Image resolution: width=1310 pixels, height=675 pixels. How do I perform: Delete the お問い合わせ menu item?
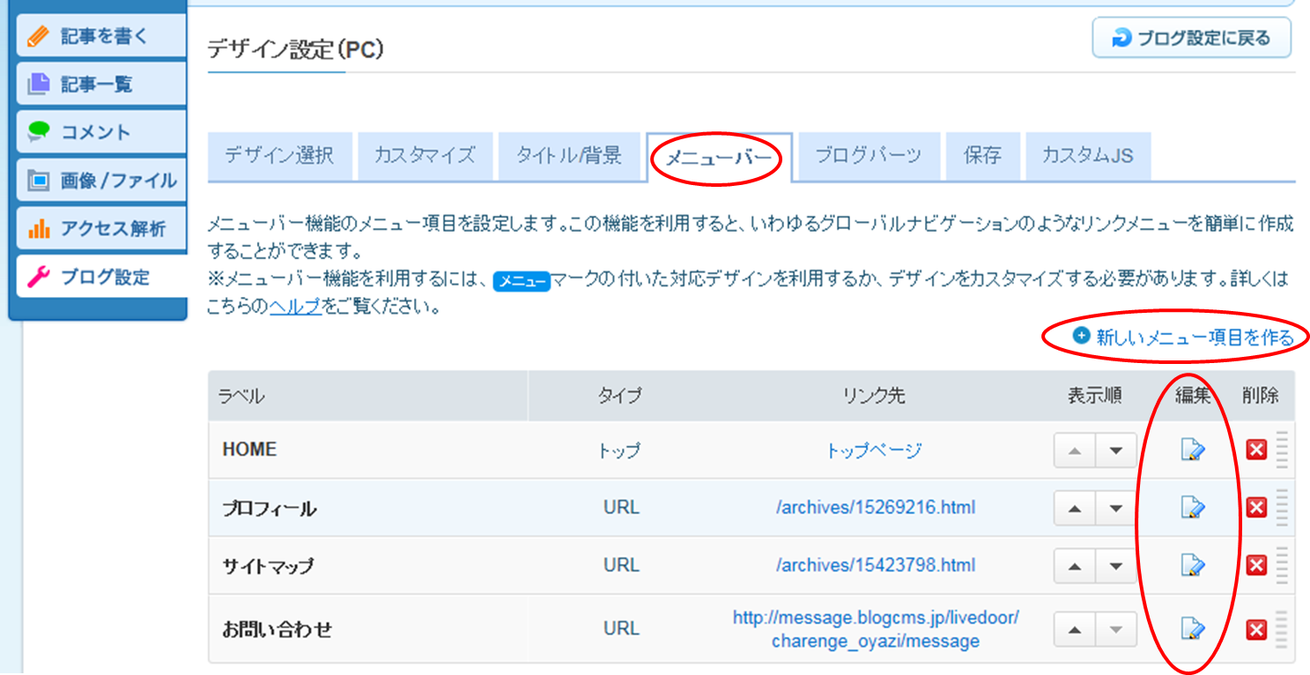pyautogui.click(x=1256, y=629)
